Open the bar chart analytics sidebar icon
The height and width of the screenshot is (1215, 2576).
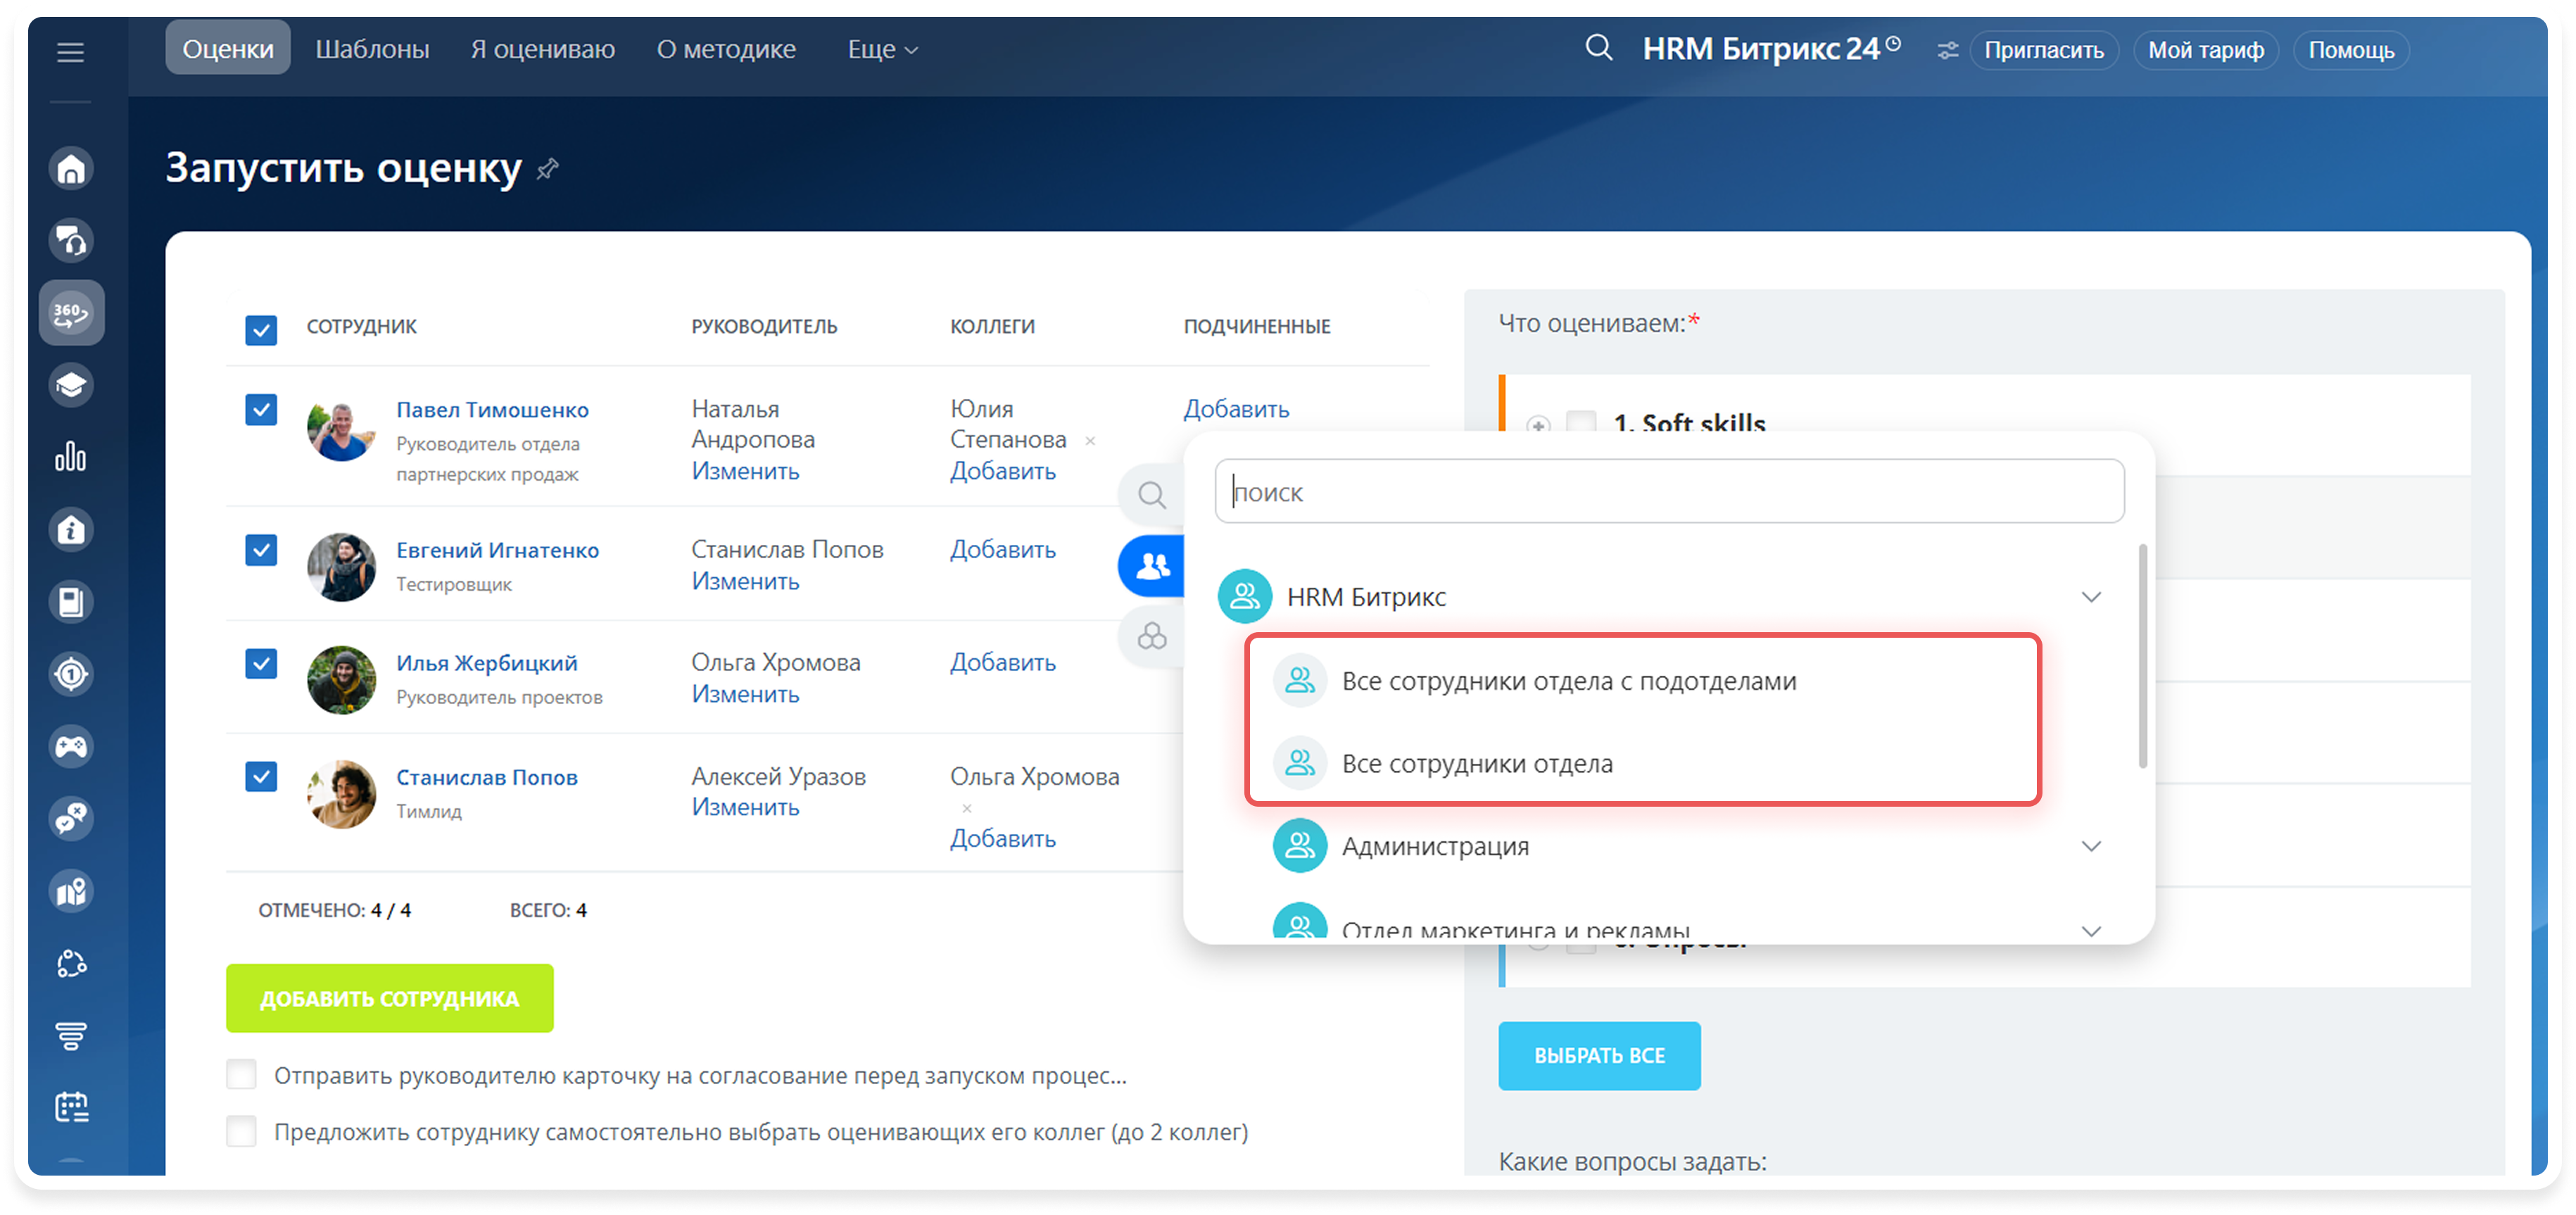coord(71,457)
